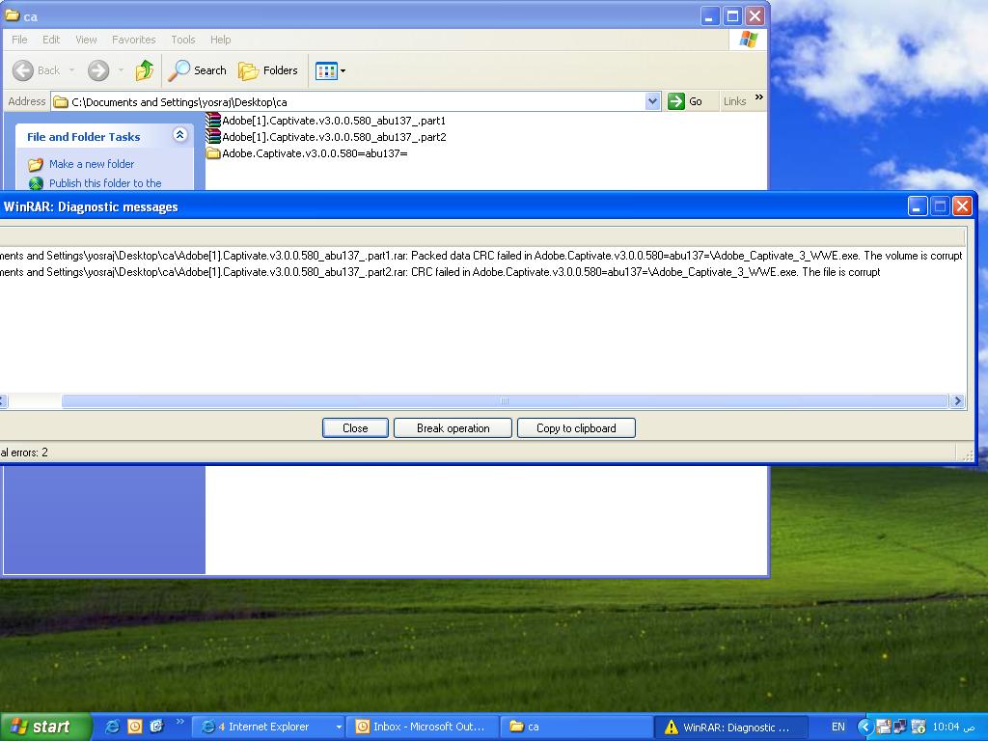Viewport: 988px width, 741px height.
Task: Close the WinRAR Diagnostic messages window
Action: [x=962, y=206]
